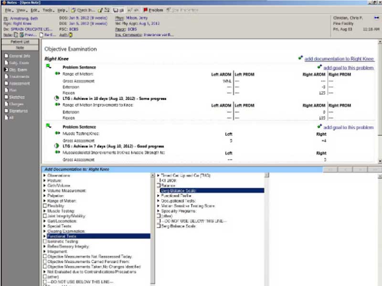
Task: Check Objective Measurements Carried Forward From
Action: coord(45,261)
